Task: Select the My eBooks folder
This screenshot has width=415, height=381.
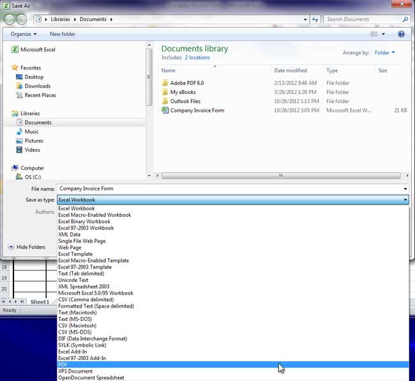Action: 179,92
